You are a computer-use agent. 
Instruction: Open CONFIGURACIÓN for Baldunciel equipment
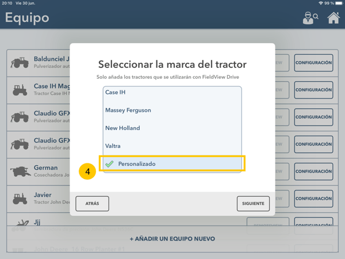tap(313, 63)
